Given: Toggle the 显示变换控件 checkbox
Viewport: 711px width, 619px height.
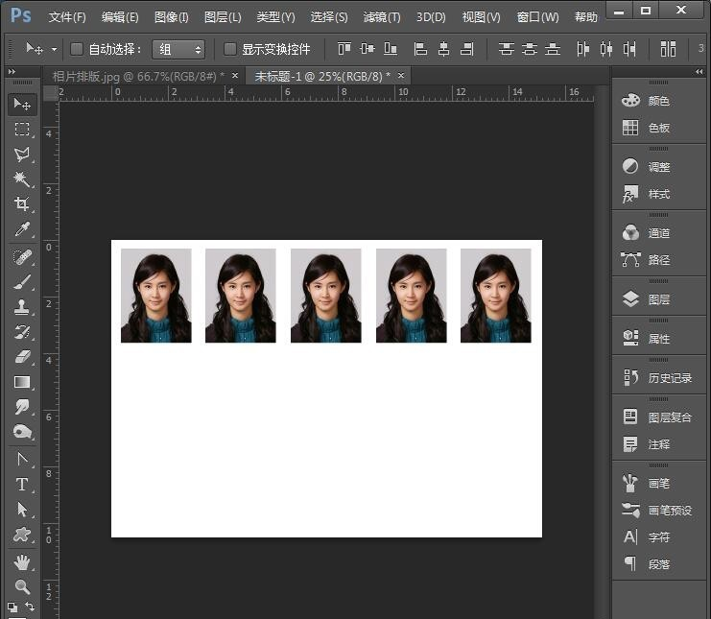Looking at the screenshot, I should 230,49.
